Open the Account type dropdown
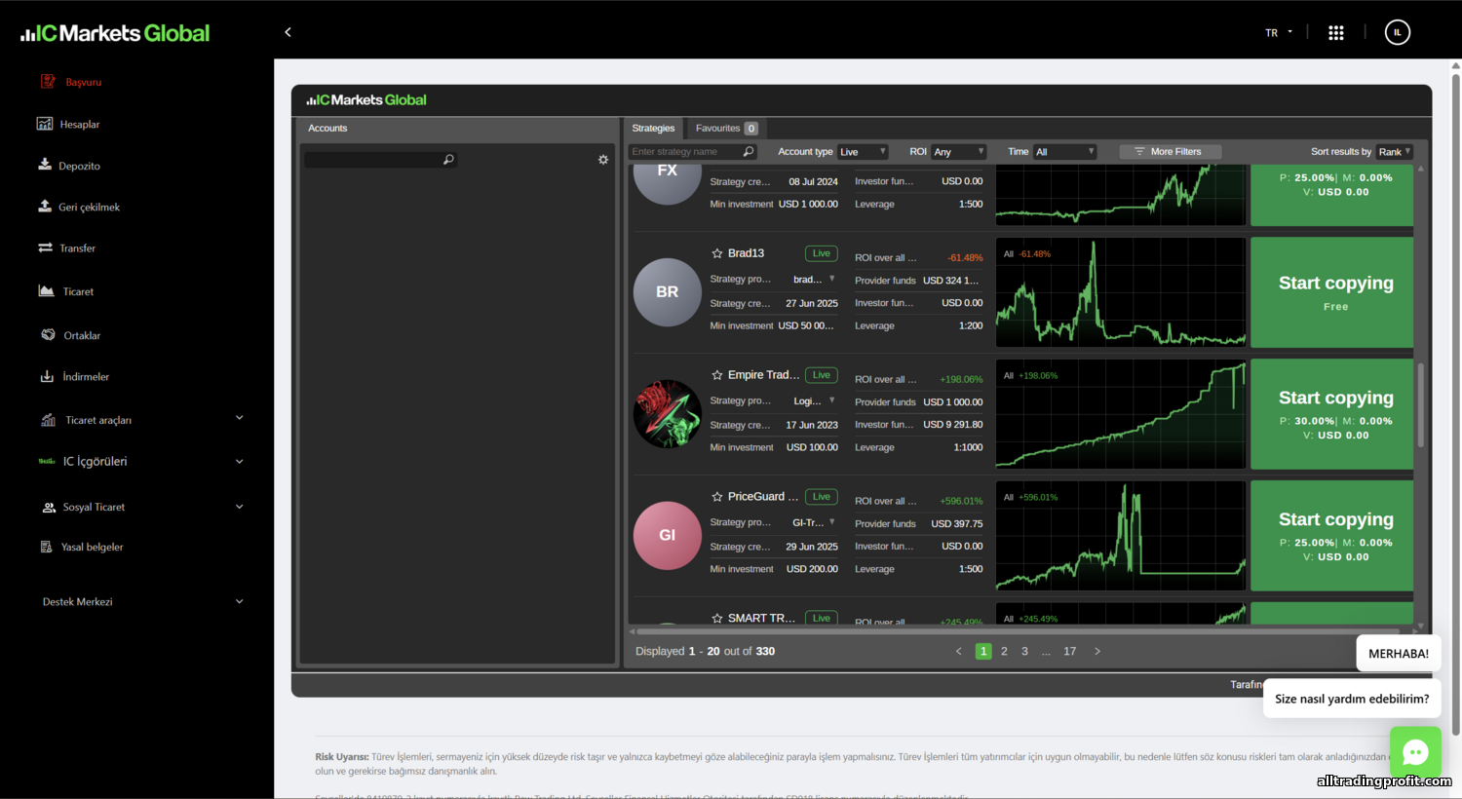 (x=863, y=152)
